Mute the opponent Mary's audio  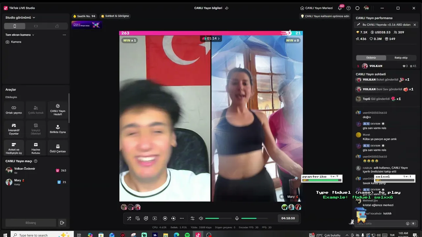tap(282, 197)
